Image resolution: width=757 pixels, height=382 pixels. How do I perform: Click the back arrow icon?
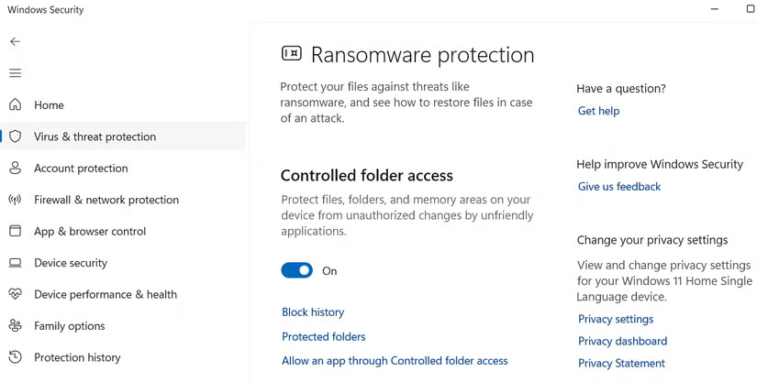click(15, 42)
